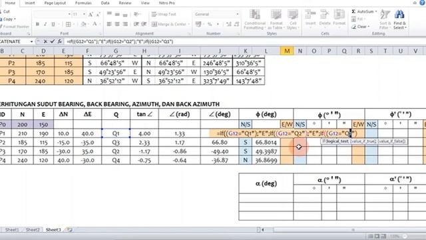The width and height of the screenshot is (426, 240).
Task: Switch to the Formulas tab
Action: point(83,3)
